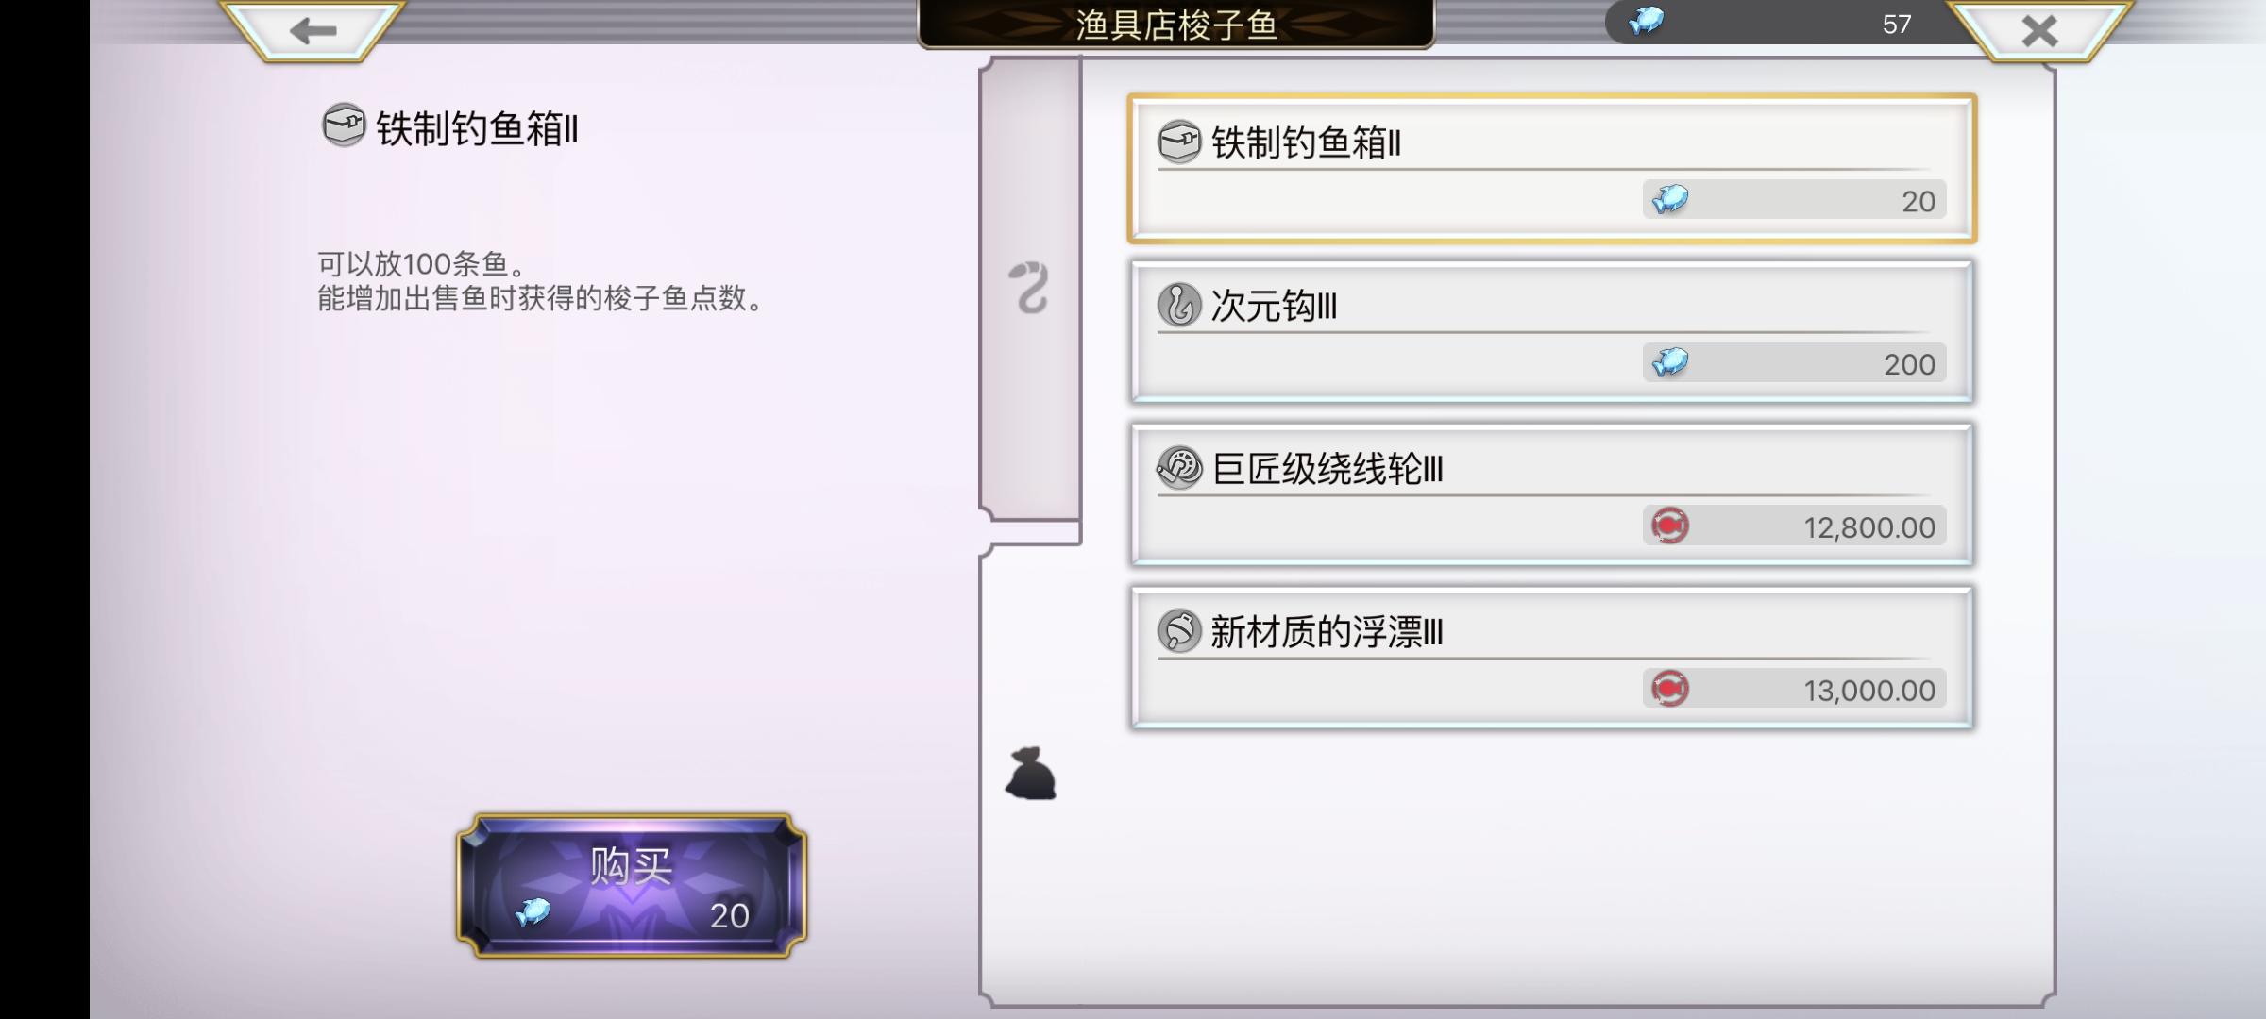Click the fish currency icon next to 200
This screenshot has width=2266, height=1019.
pyautogui.click(x=1669, y=362)
